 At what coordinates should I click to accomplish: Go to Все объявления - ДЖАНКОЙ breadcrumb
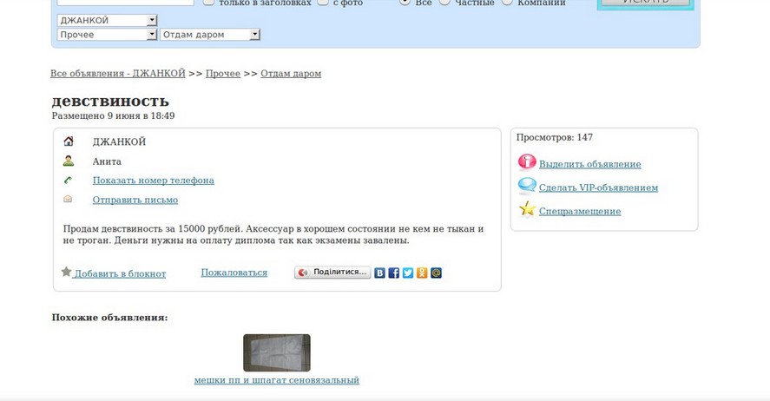point(118,73)
